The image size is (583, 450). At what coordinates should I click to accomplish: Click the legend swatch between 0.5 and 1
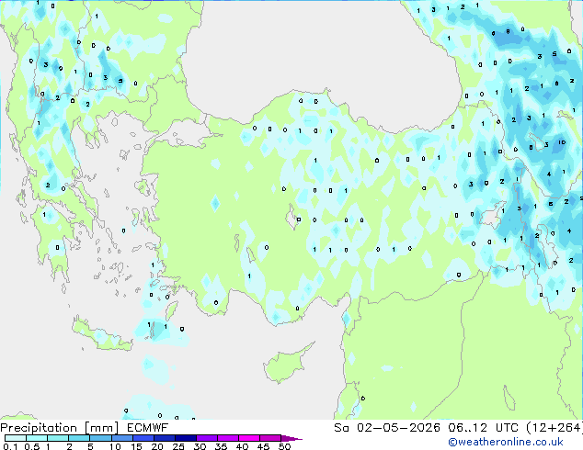[37, 438]
